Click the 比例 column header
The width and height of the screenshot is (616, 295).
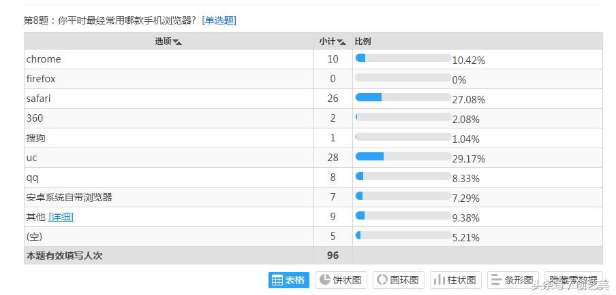pyautogui.click(x=363, y=41)
